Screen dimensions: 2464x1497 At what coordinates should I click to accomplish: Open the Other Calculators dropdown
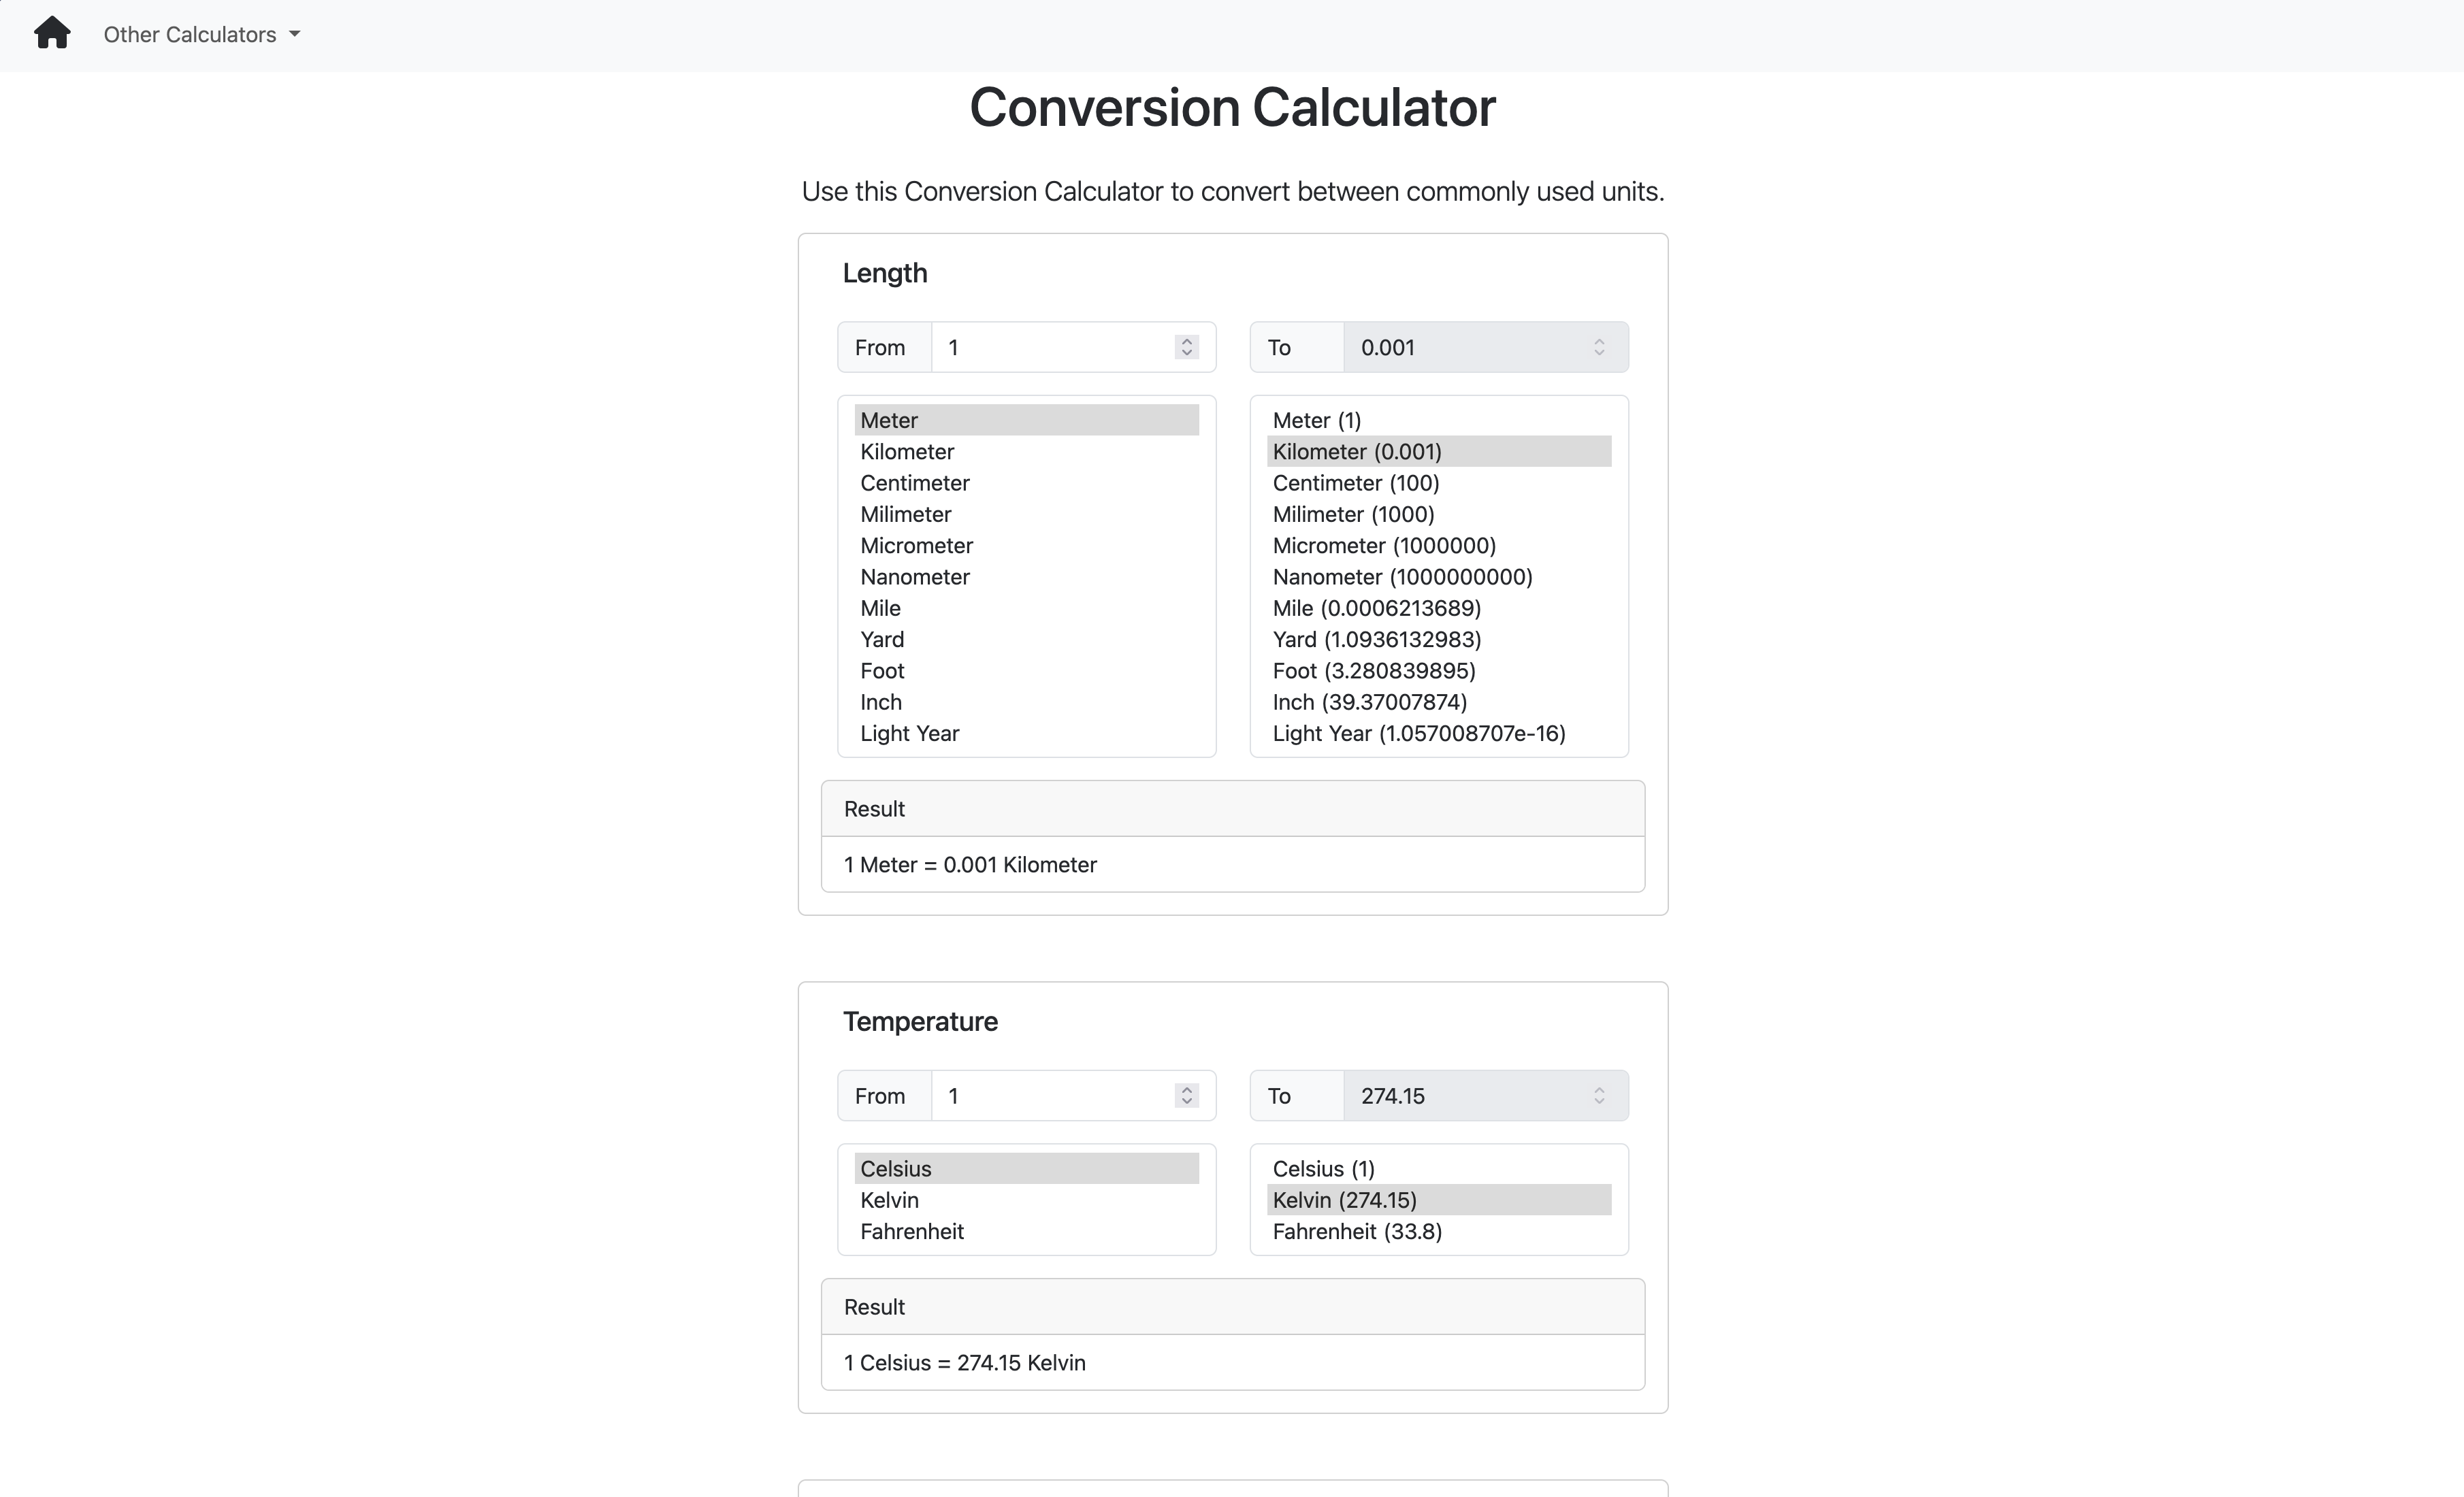(x=202, y=34)
